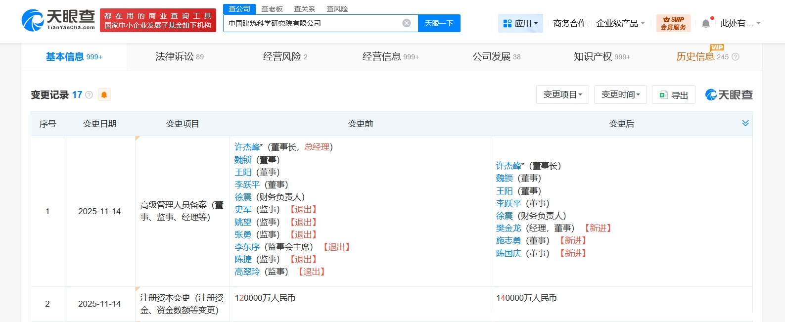Expand the 企业级产品 menu
This screenshot has height=322, width=785.
click(620, 23)
